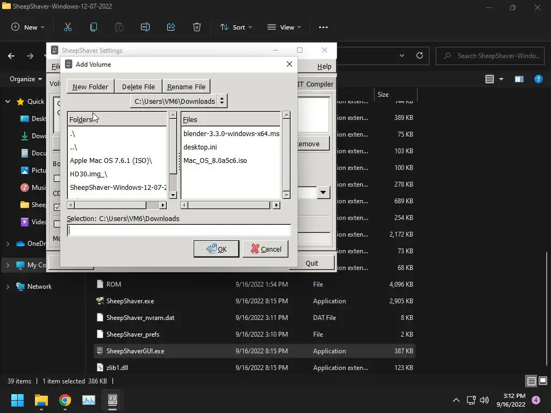Screen dimensions: 551x413
Task: Open the volume speaker tray icon
Action: [484, 400]
